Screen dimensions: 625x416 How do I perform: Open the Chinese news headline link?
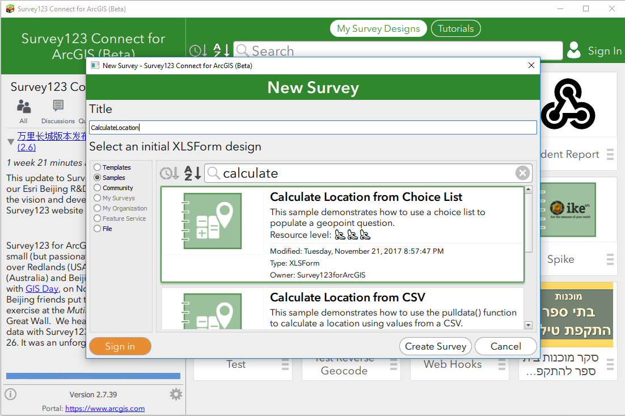click(x=52, y=141)
